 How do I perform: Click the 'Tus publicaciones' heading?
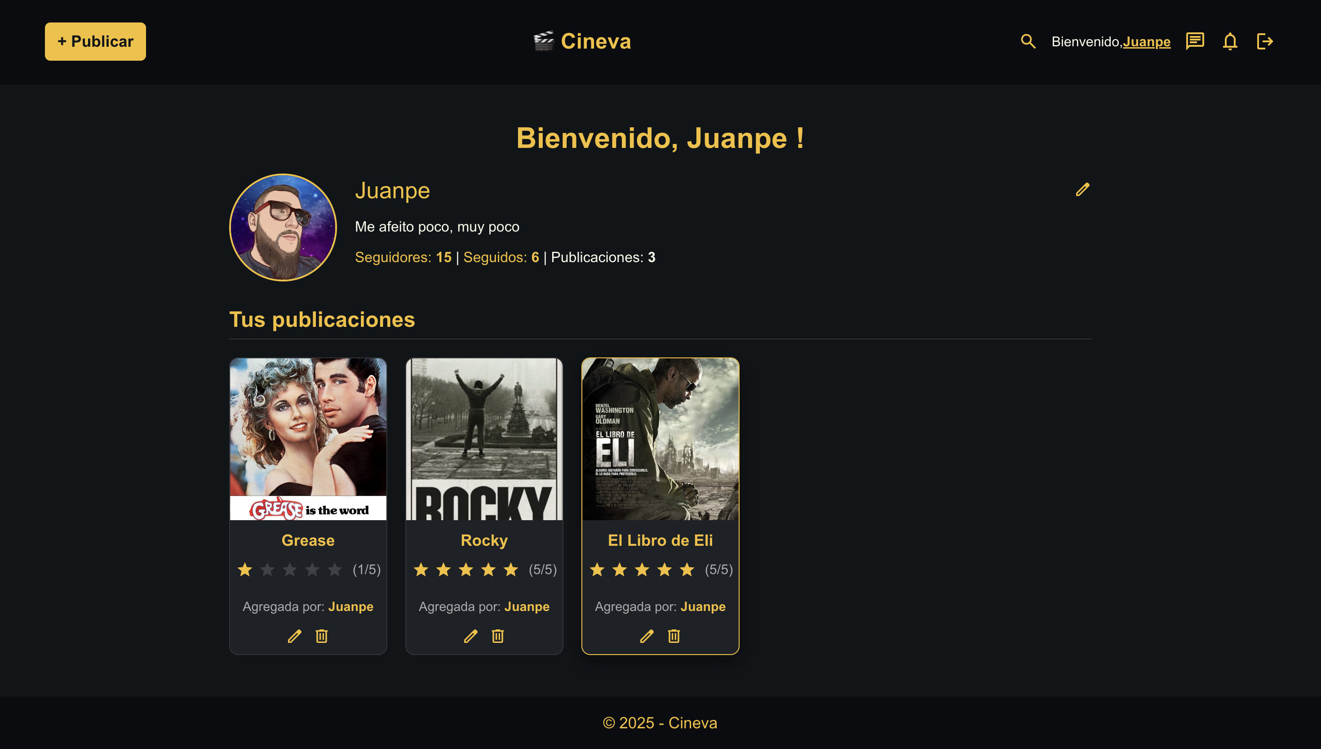[x=322, y=320]
